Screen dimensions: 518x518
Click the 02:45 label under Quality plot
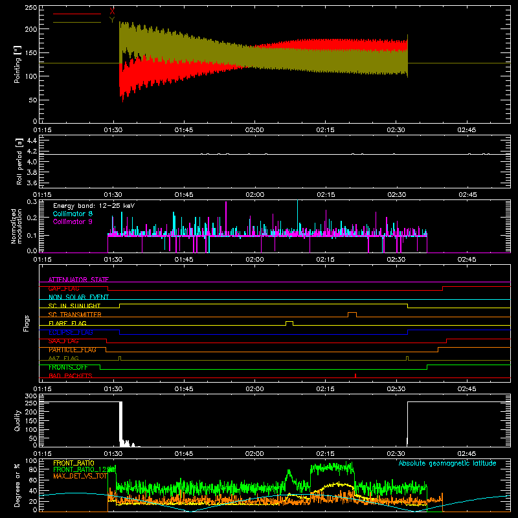point(467,454)
